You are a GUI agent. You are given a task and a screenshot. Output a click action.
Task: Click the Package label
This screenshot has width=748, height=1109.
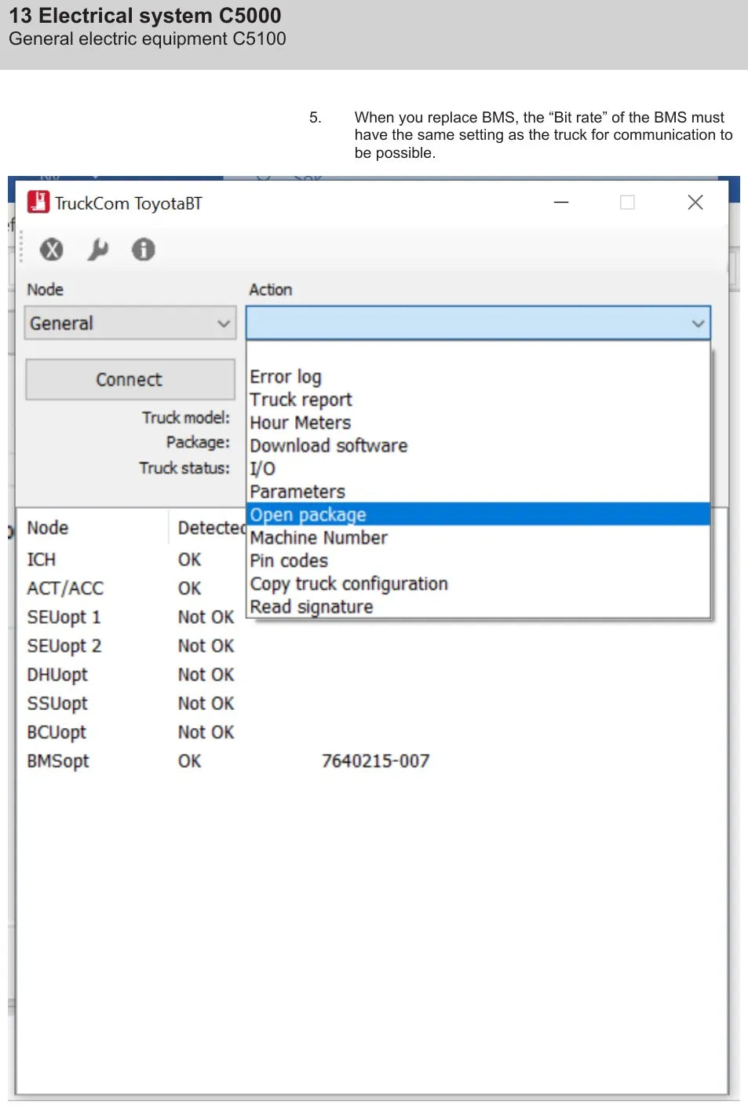(198, 442)
